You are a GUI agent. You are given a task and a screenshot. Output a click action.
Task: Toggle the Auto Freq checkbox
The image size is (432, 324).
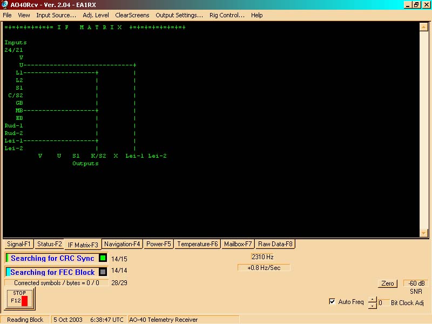tap(332, 301)
